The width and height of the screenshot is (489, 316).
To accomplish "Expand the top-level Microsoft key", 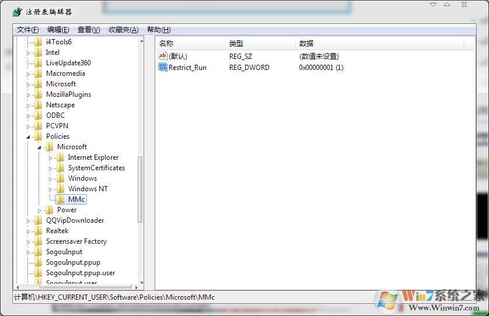I will [28, 85].
